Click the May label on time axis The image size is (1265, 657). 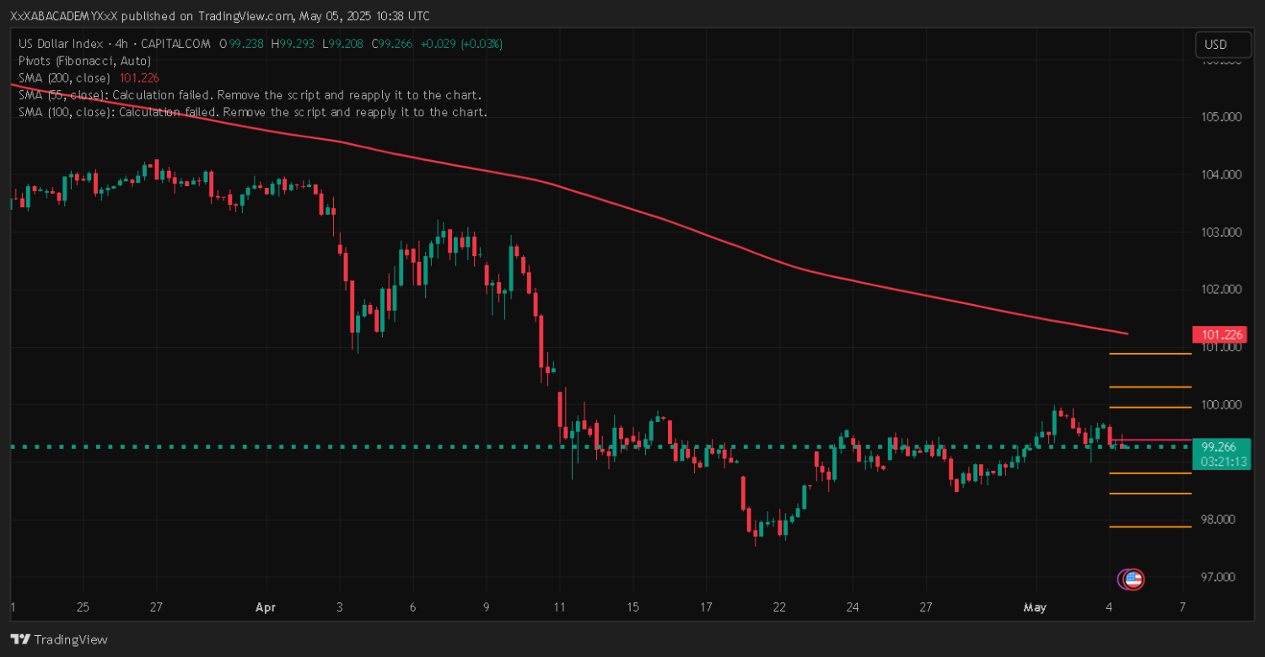tap(1034, 607)
